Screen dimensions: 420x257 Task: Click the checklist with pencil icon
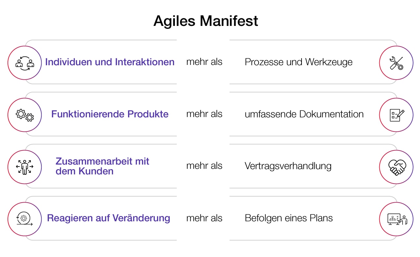click(x=396, y=114)
